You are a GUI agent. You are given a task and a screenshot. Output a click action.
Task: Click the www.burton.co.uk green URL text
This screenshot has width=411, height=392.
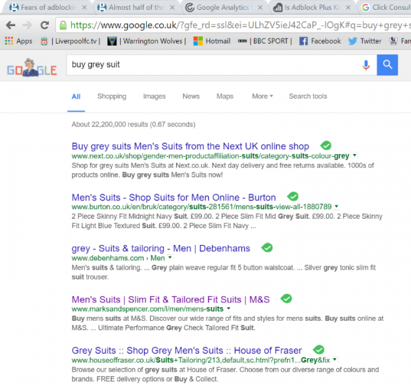click(x=202, y=207)
